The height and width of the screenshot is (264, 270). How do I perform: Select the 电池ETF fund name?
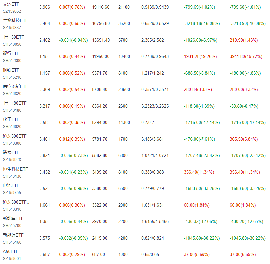point(11,185)
